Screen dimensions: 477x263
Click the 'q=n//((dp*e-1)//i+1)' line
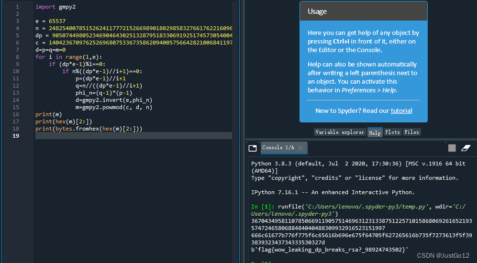[x=109, y=86]
